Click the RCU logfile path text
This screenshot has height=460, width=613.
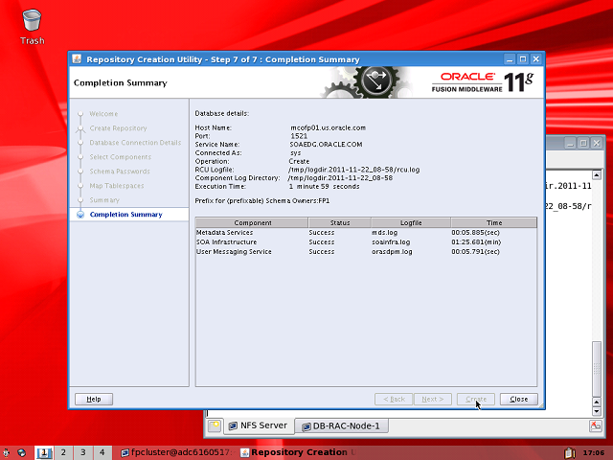pos(353,170)
